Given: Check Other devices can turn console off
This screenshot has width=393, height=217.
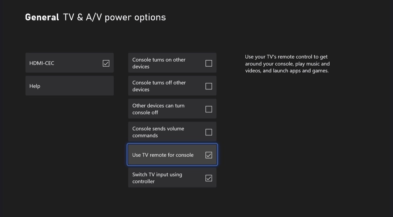Looking at the screenshot, I should pyautogui.click(x=209, y=109).
